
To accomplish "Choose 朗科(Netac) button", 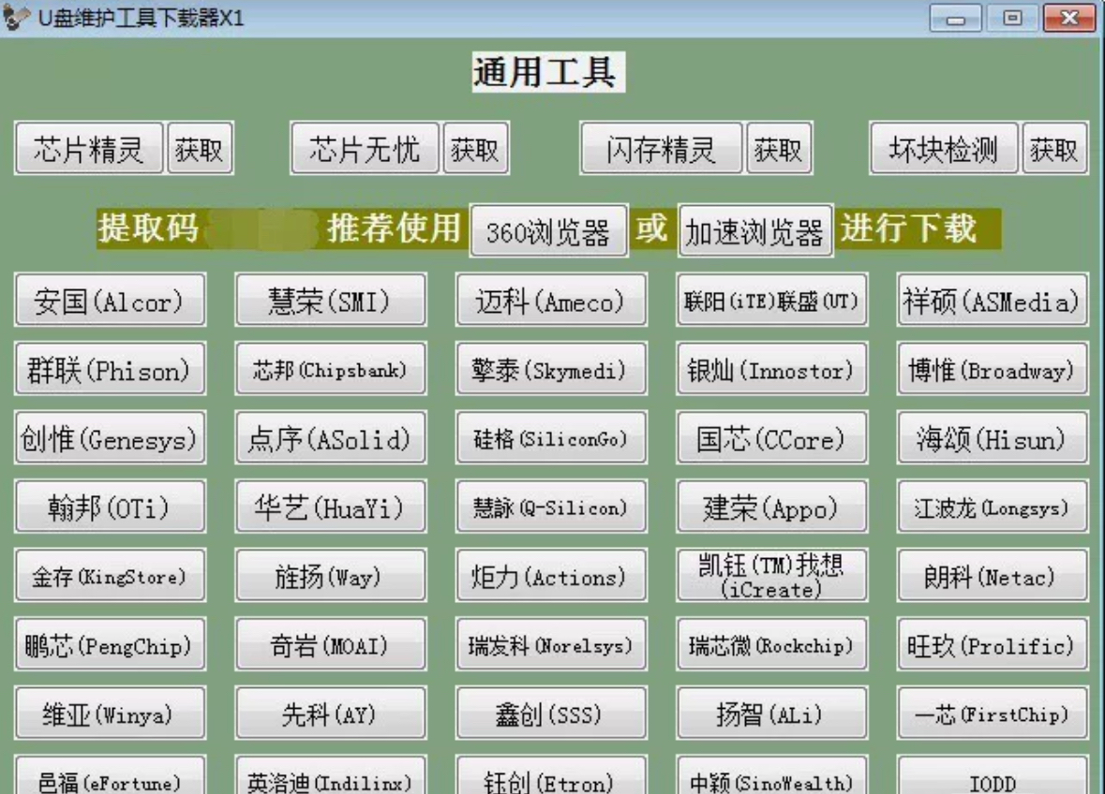I will 993,576.
